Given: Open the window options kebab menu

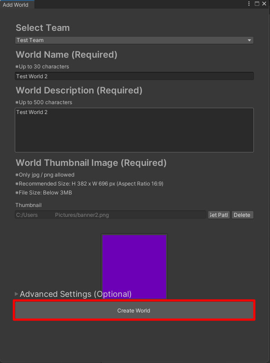Looking at the screenshot, I should (249, 4).
